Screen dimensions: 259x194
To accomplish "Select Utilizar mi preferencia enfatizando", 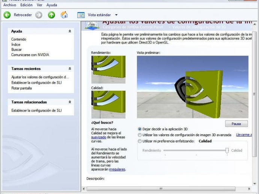I will point(140,141).
